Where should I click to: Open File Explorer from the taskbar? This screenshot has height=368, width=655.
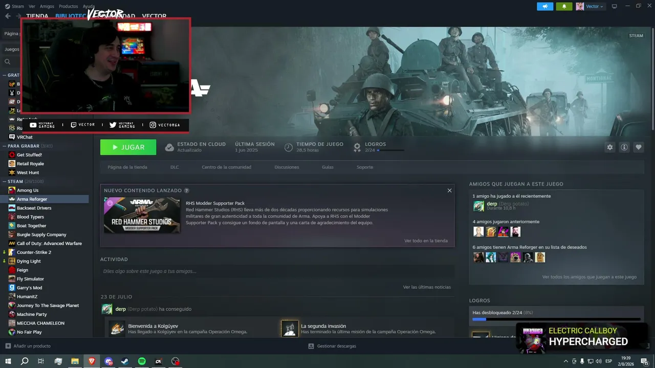[x=75, y=361]
